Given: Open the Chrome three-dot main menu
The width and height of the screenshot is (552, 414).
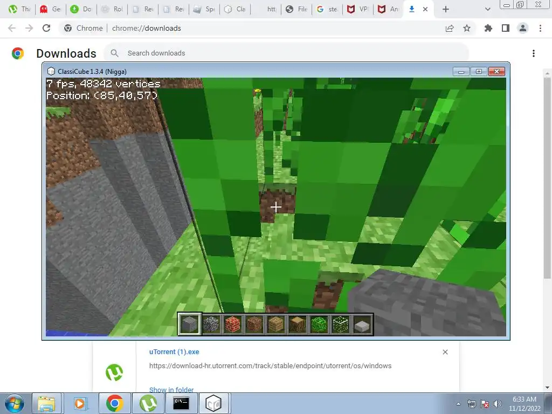Looking at the screenshot, I should coord(540,28).
